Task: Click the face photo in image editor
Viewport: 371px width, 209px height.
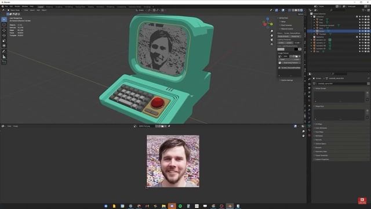Action: coord(173,161)
